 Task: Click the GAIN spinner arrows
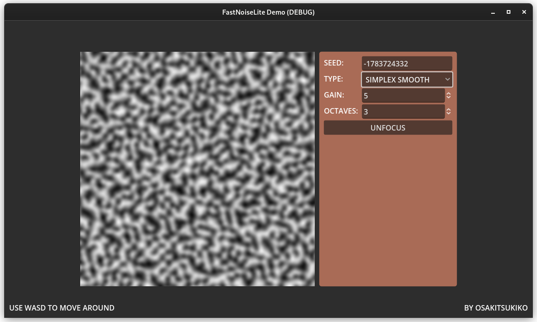(449, 95)
